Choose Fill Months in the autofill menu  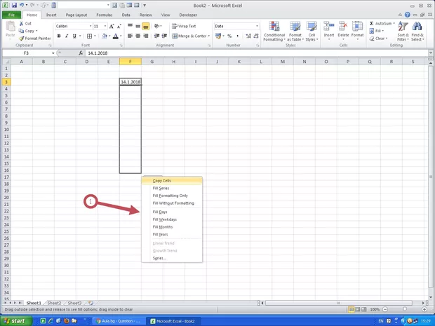pos(163,227)
